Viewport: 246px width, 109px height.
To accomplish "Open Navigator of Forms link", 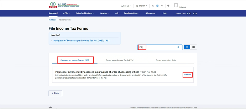I will pyautogui.click(x=81, y=40).
